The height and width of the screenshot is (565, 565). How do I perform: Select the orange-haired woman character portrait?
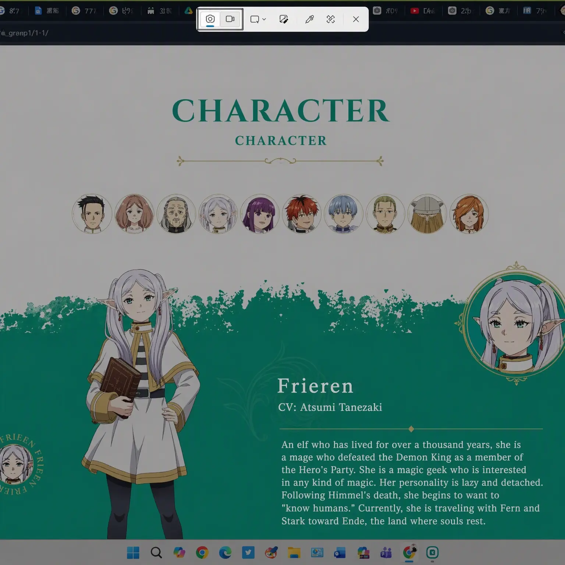[469, 214]
